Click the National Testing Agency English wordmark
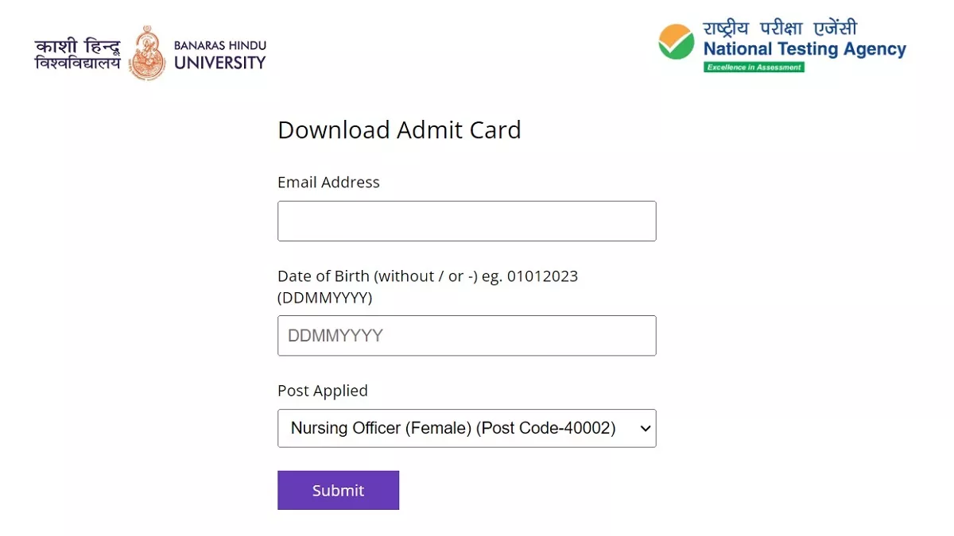 click(x=805, y=49)
